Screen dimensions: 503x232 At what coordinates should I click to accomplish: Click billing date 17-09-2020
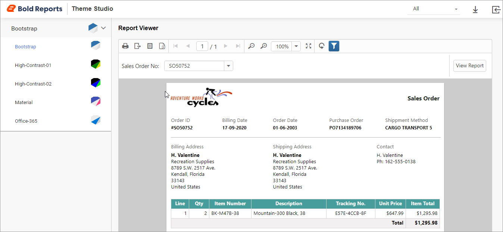[x=234, y=128]
